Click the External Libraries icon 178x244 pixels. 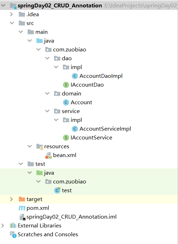tap(13, 225)
